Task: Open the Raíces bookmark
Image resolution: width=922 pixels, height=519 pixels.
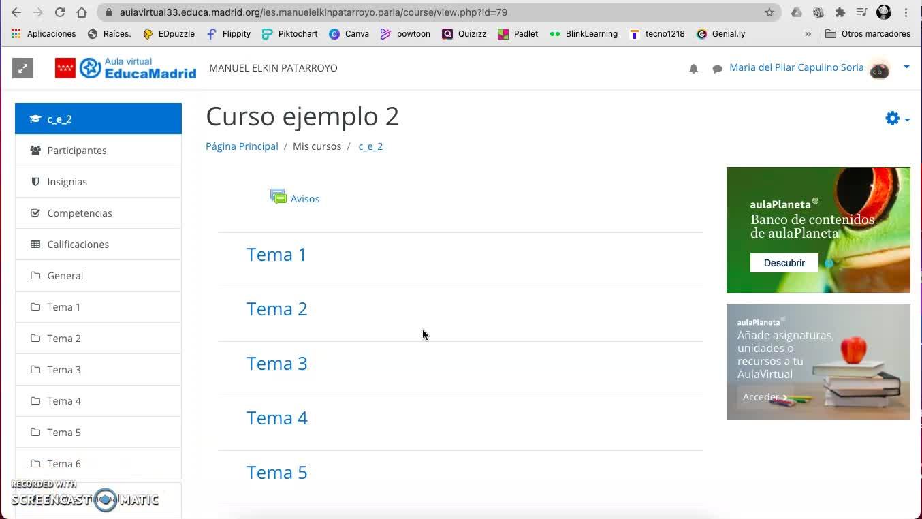Action: [x=109, y=34]
